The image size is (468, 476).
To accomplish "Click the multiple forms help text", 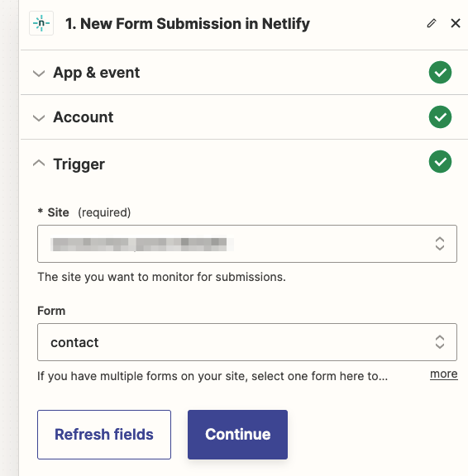I will (213, 376).
